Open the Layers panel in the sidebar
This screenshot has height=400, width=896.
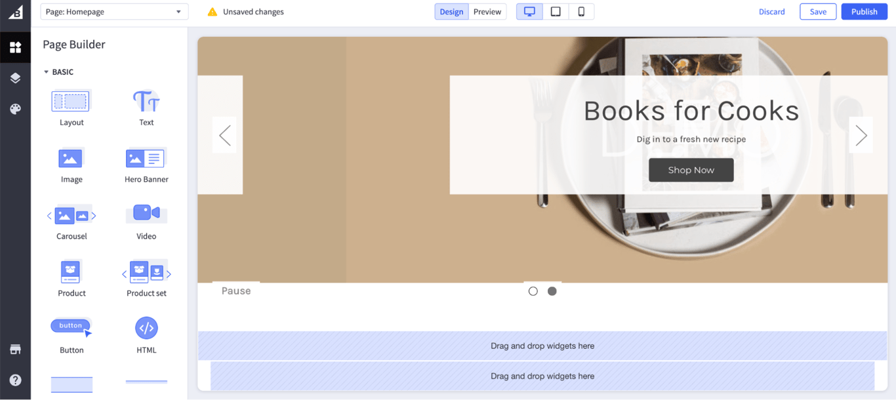[x=15, y=77]
